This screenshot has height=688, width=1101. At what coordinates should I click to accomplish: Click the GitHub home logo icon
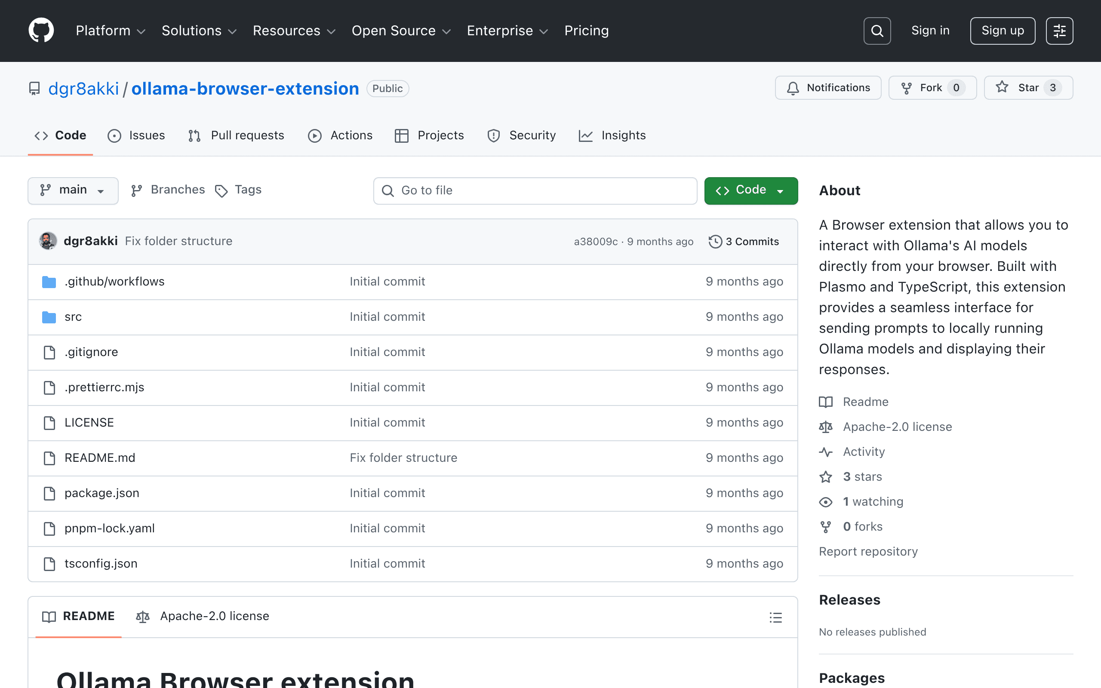(x=41, y=30)
